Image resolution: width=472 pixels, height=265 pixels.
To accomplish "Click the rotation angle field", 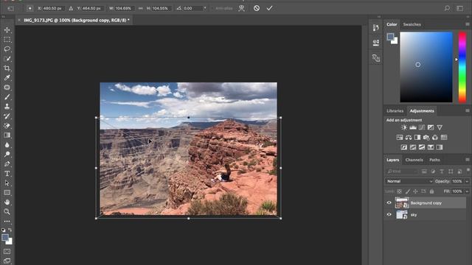I will 192,8.
